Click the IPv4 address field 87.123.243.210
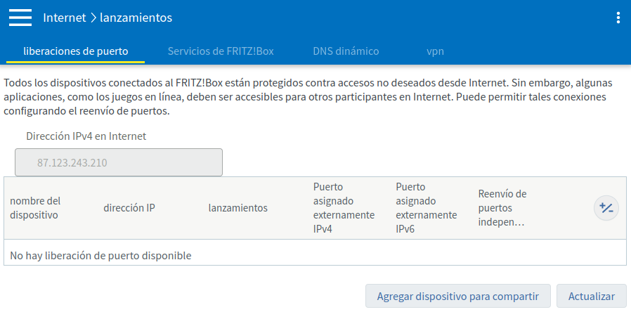The height and width of the screenshot is (312, 631). 119,162
